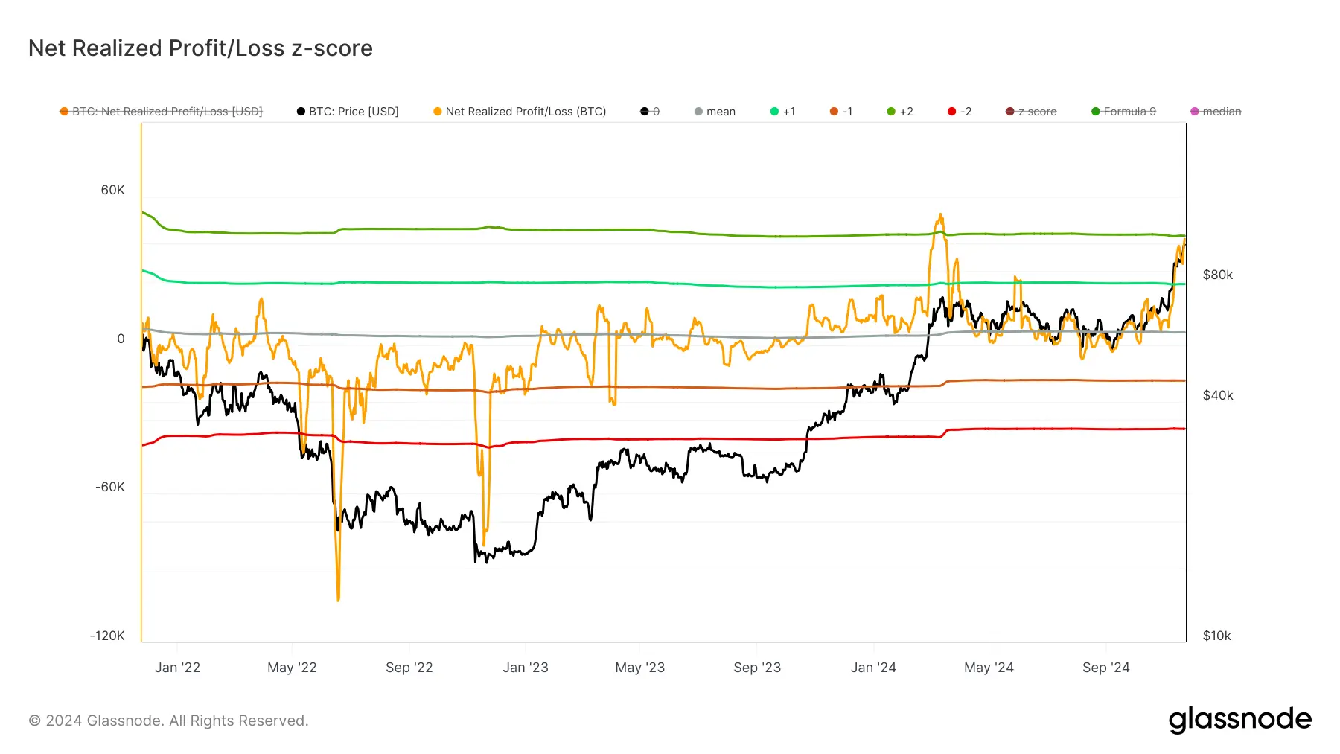Image resolution: width=1340 pixels, height=754 pixels.
Task: Click the Sep '24 date label
Action: [x=1105, y=668]
